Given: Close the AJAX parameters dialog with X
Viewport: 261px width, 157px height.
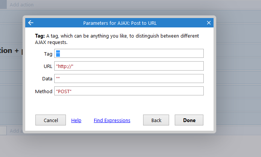Looking at the screenshot, I should [209, 23].
